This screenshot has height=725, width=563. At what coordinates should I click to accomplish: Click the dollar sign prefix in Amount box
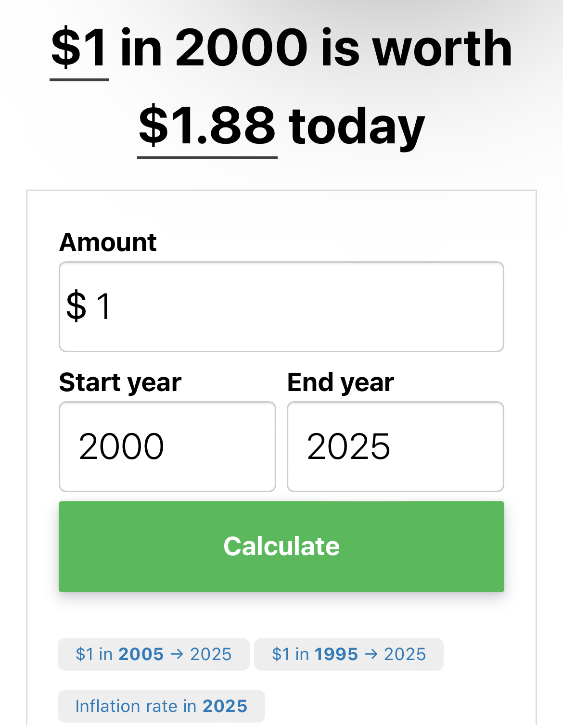(77, 306)
